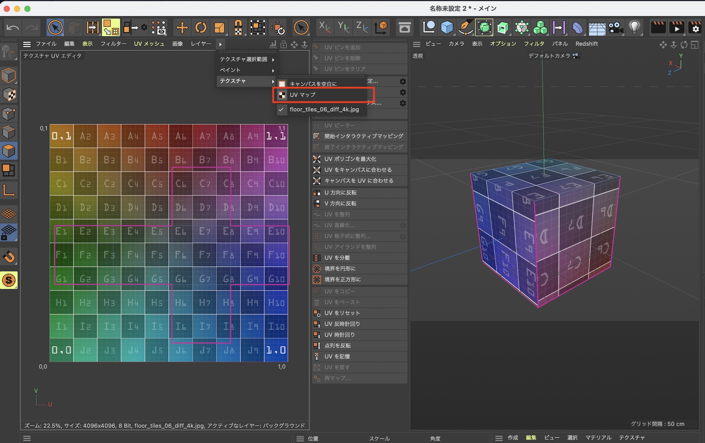This screenshot has height=443, width=705.
Task: Select the checked floor_tiles_06_diff_4k.jpg texture
Action: click(324, 110)
